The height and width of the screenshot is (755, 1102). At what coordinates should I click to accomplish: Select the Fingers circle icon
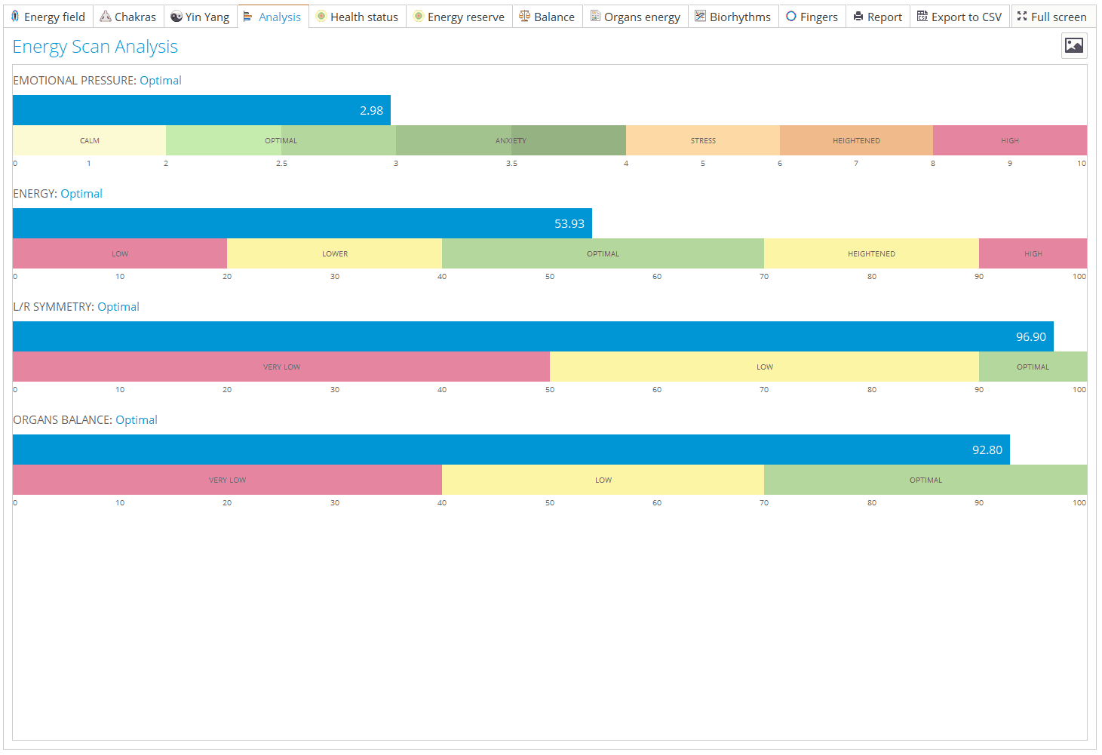791,17
